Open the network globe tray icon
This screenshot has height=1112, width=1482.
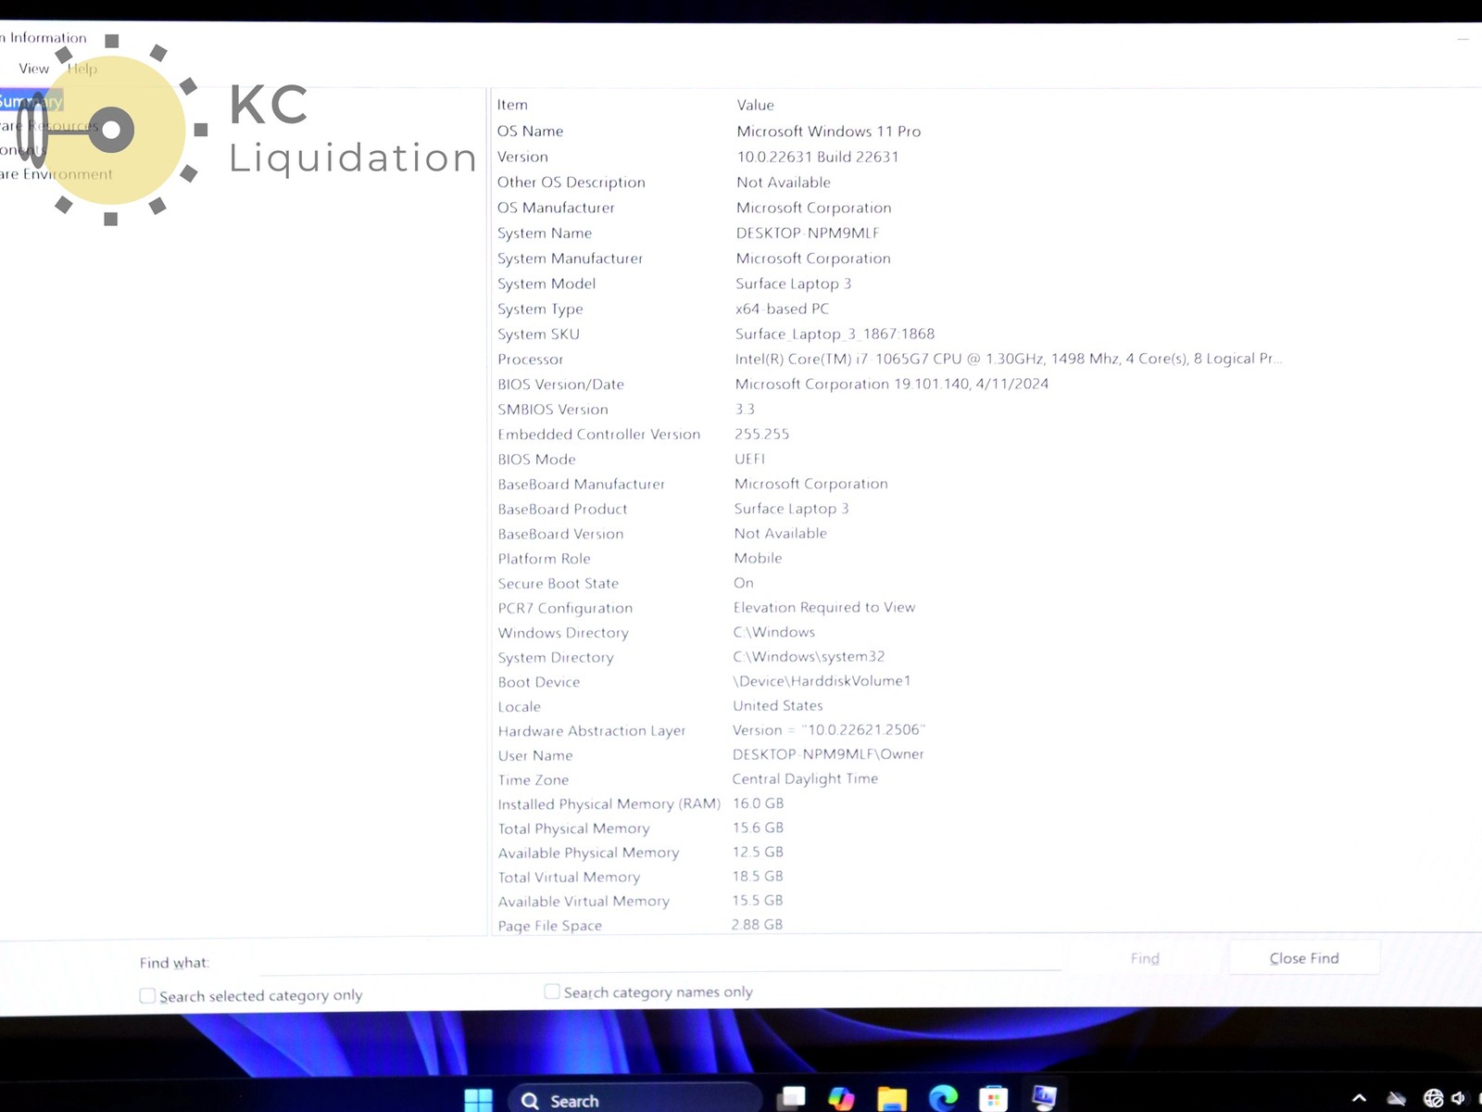(x=1433, y=1099)
